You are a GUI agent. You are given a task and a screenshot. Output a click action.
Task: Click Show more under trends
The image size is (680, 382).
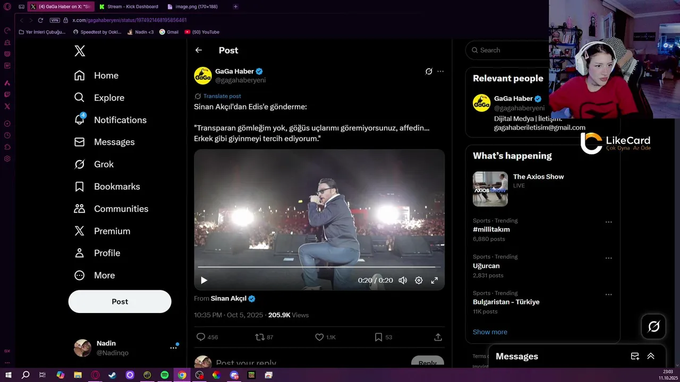490,332
